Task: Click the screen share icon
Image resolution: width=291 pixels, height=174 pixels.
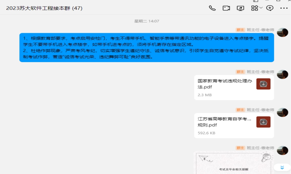Action: (240, 8)
